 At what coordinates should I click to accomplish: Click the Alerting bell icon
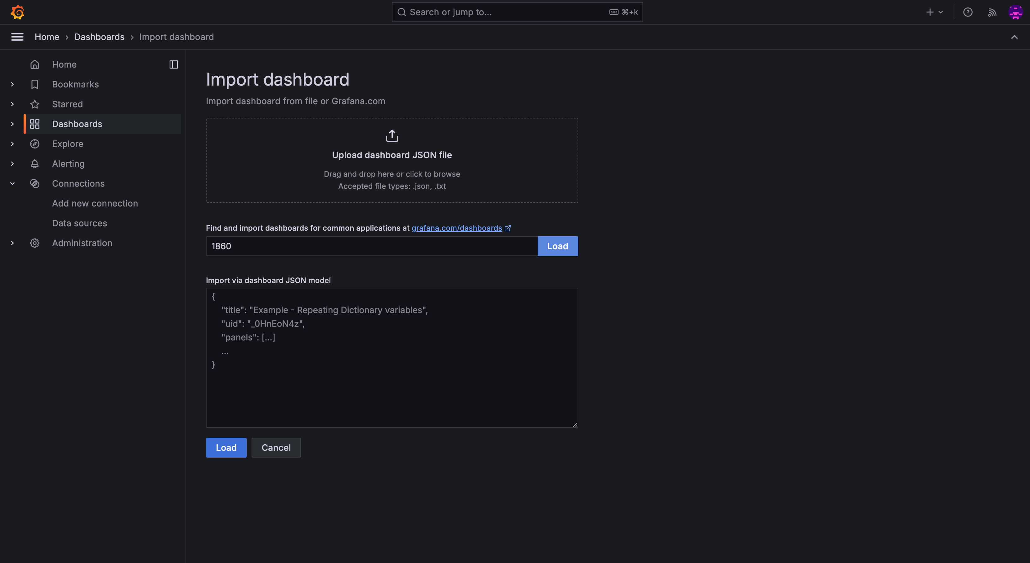[x=35, y=163]
